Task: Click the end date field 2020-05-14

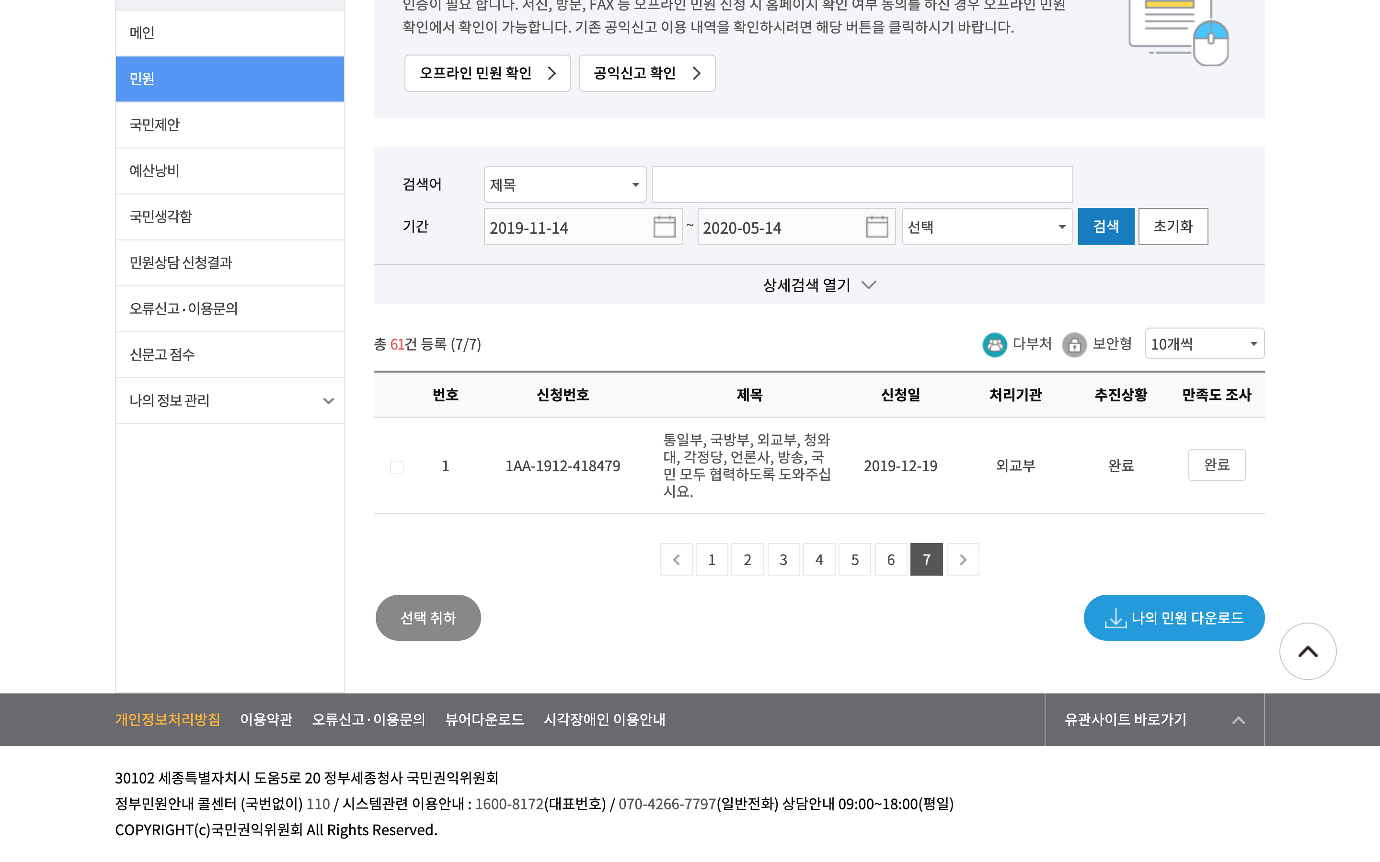Action: tap(796, 227)
